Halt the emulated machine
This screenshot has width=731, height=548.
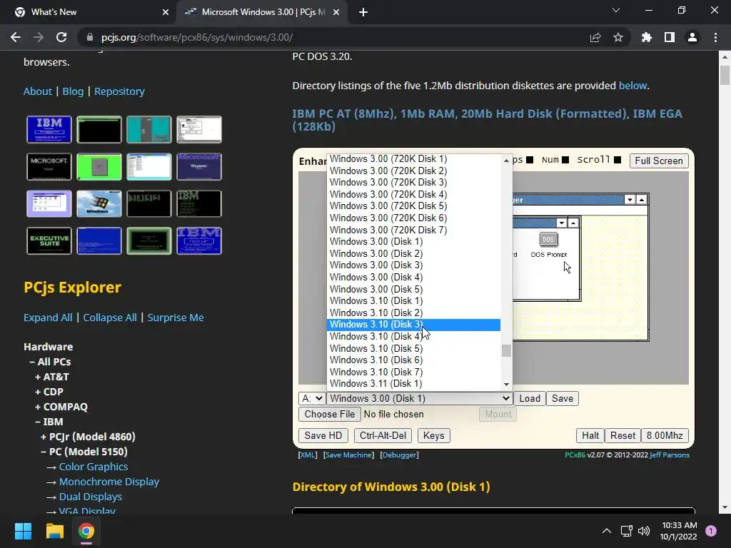pyautogui.click(x=590, y=436)
